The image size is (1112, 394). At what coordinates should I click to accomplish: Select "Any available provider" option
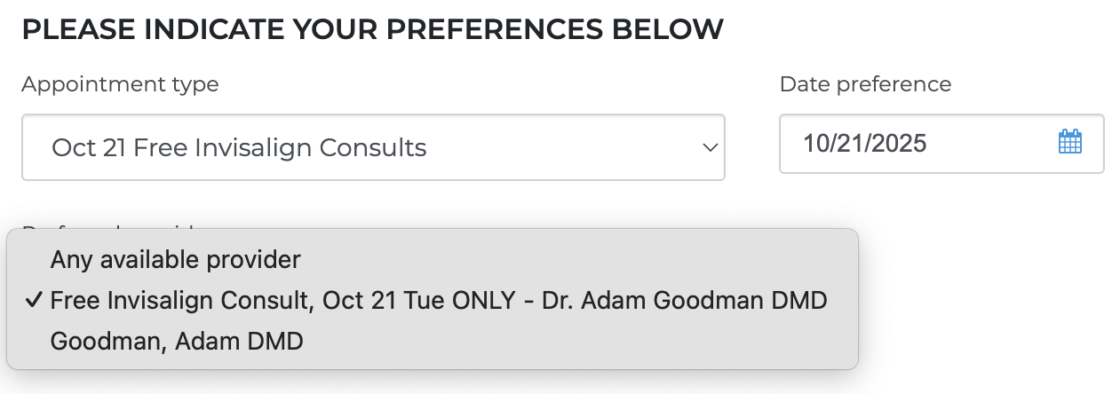pos(176,260)
